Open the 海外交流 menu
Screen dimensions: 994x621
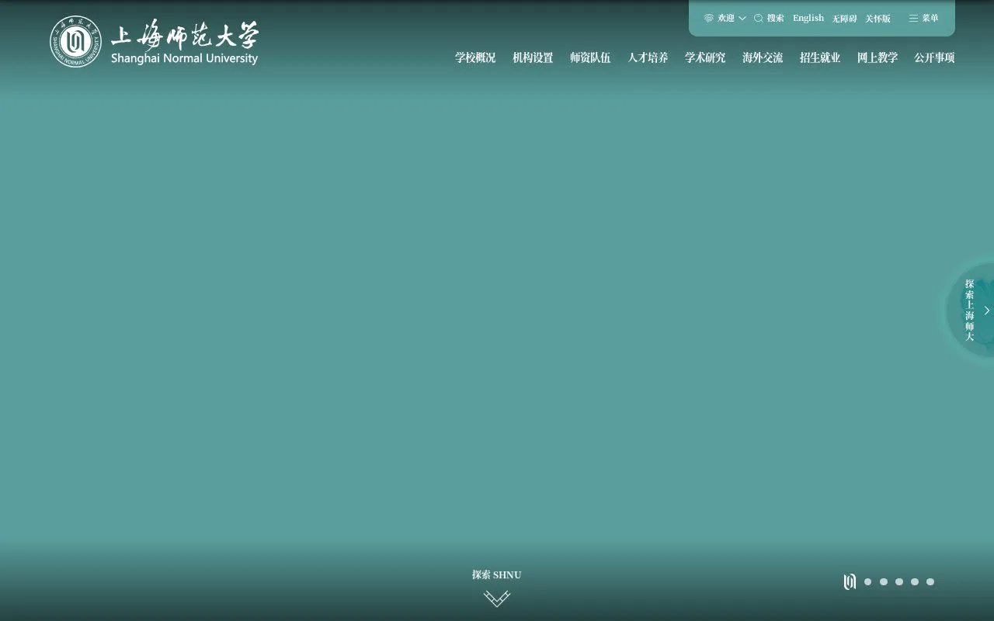coord(763,57)
